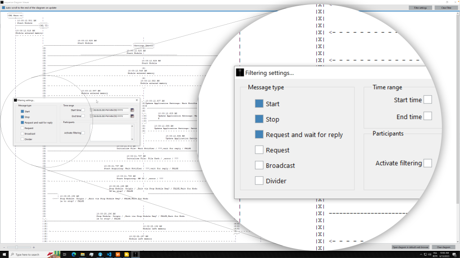The image size is (460, 258).
Task: Toggle Auto scroll to end of diagram checkbox
Action: [x=4, y=8]
